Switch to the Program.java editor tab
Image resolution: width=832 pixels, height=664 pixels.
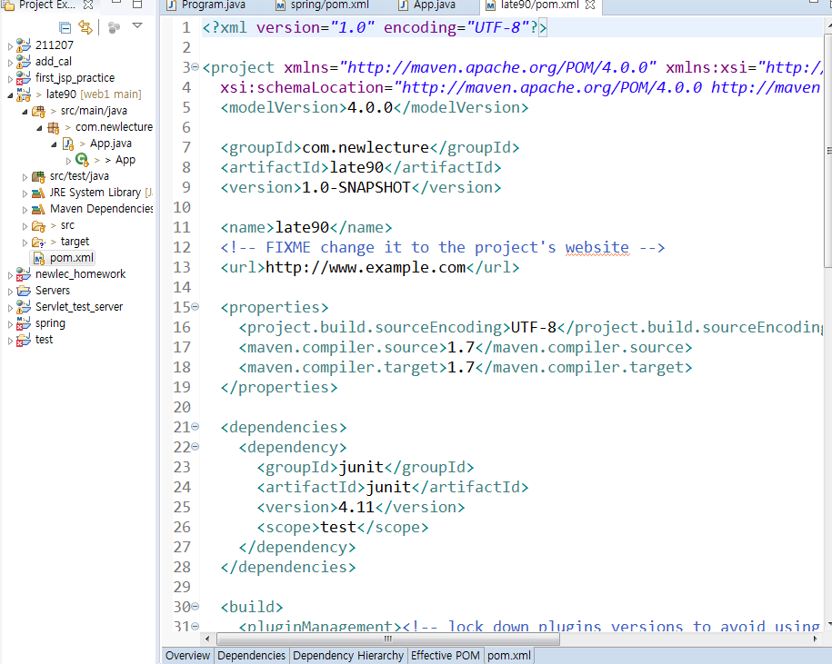click(205, 5)
